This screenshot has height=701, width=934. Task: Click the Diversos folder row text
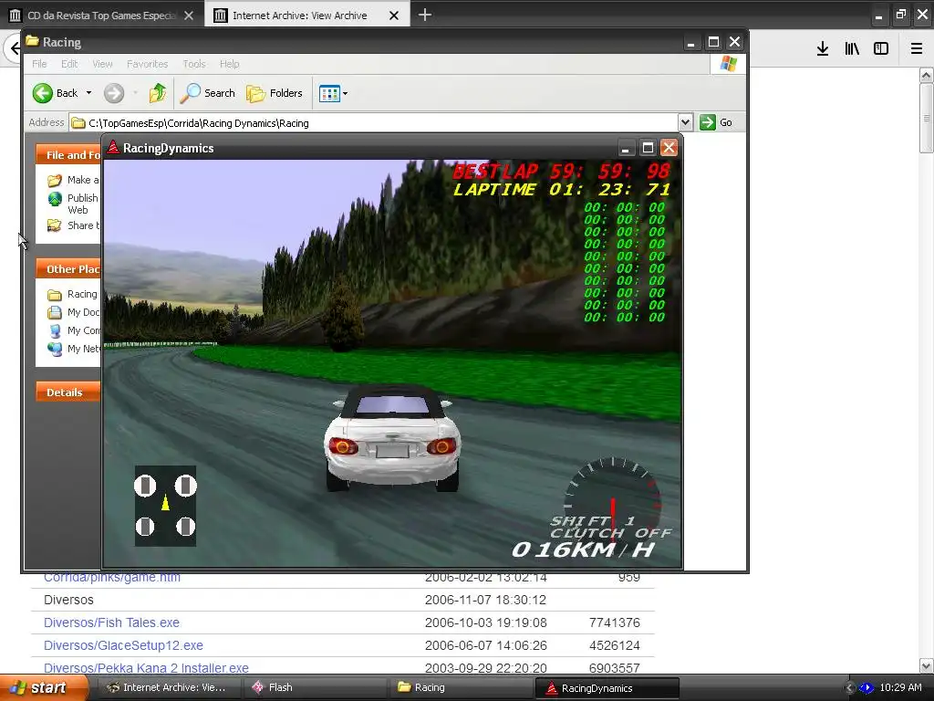68,600
